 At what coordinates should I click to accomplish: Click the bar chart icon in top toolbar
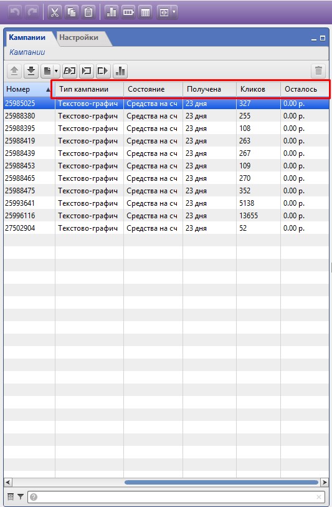111,12
